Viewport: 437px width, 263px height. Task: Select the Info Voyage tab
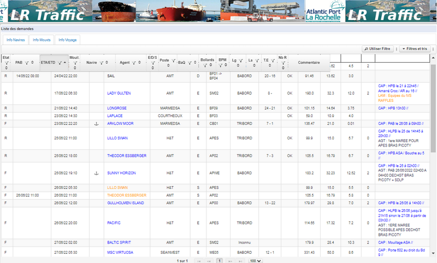point(68,40)
